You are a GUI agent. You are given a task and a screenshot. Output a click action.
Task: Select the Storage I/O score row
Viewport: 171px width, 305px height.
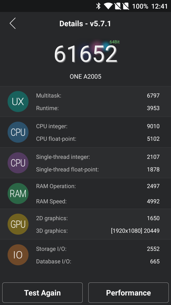coord(98,249)
